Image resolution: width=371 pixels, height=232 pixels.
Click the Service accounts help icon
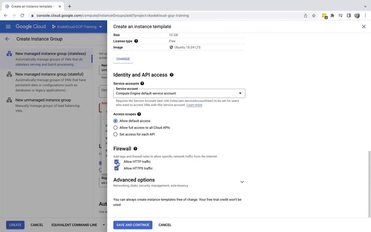coord(142,83)
